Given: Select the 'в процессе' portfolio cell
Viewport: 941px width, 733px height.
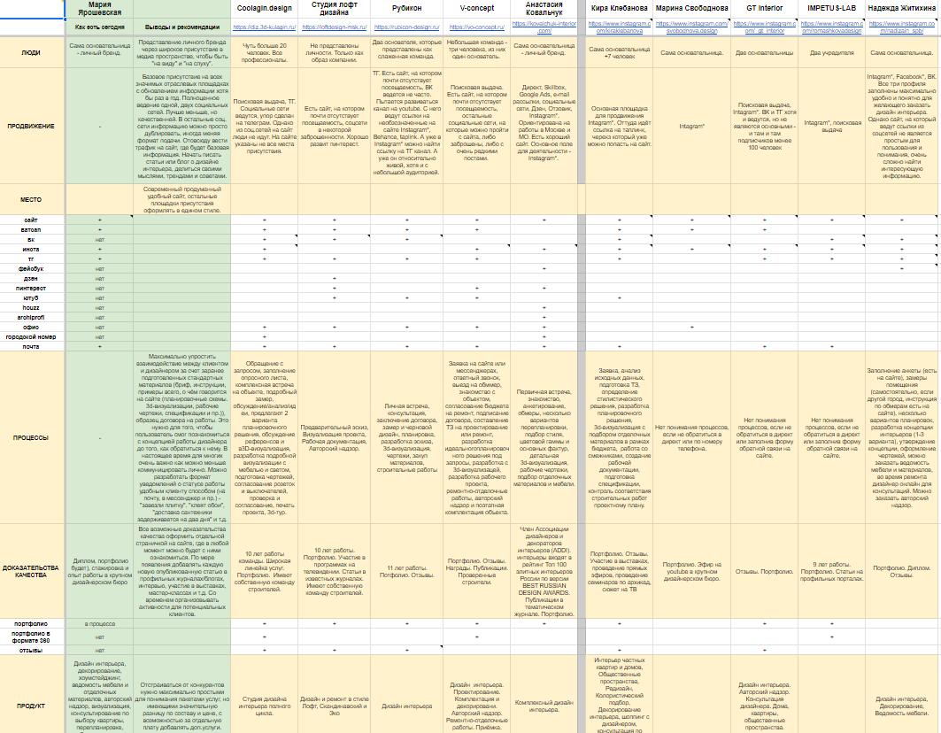Looking at the screenshot, I should [100, 624].
